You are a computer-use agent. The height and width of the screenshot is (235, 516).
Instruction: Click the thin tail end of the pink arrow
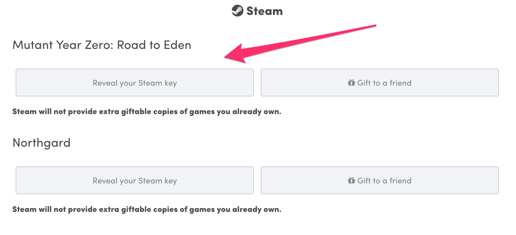pyautogui.click(x=374, y=26)
